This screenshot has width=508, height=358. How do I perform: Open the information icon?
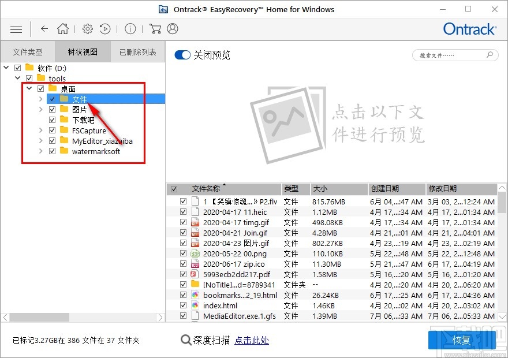click(x=130, y=28)
